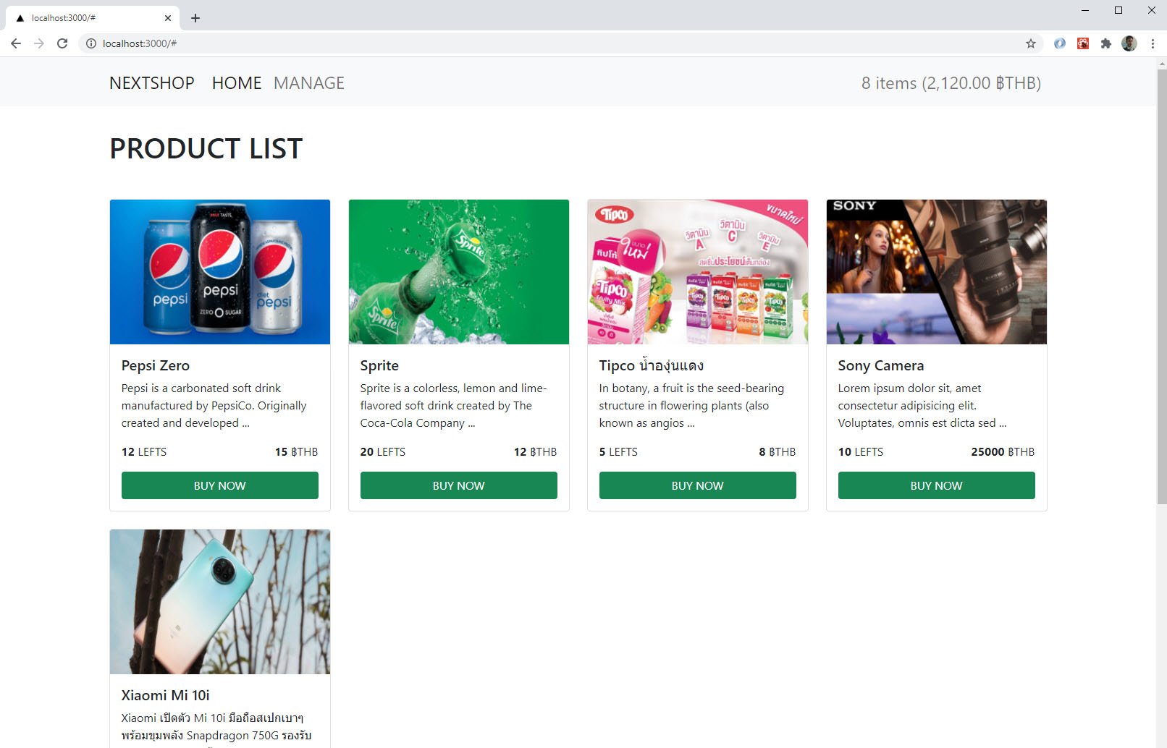Open the Extensions puzzle icon
The height and width of the screenshot is (748, 1167).
point(1106,43)
